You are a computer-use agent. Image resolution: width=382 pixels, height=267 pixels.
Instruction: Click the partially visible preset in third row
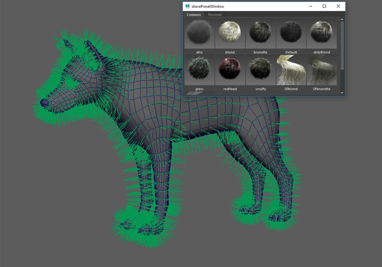point(199,93)
